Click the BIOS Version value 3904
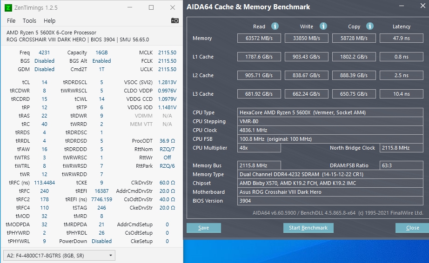 [x=330, y=201]
